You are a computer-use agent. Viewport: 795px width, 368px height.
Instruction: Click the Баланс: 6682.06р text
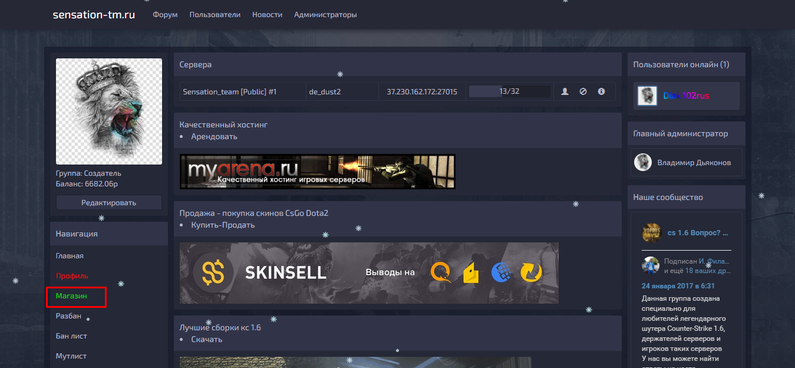click(87, 184)
